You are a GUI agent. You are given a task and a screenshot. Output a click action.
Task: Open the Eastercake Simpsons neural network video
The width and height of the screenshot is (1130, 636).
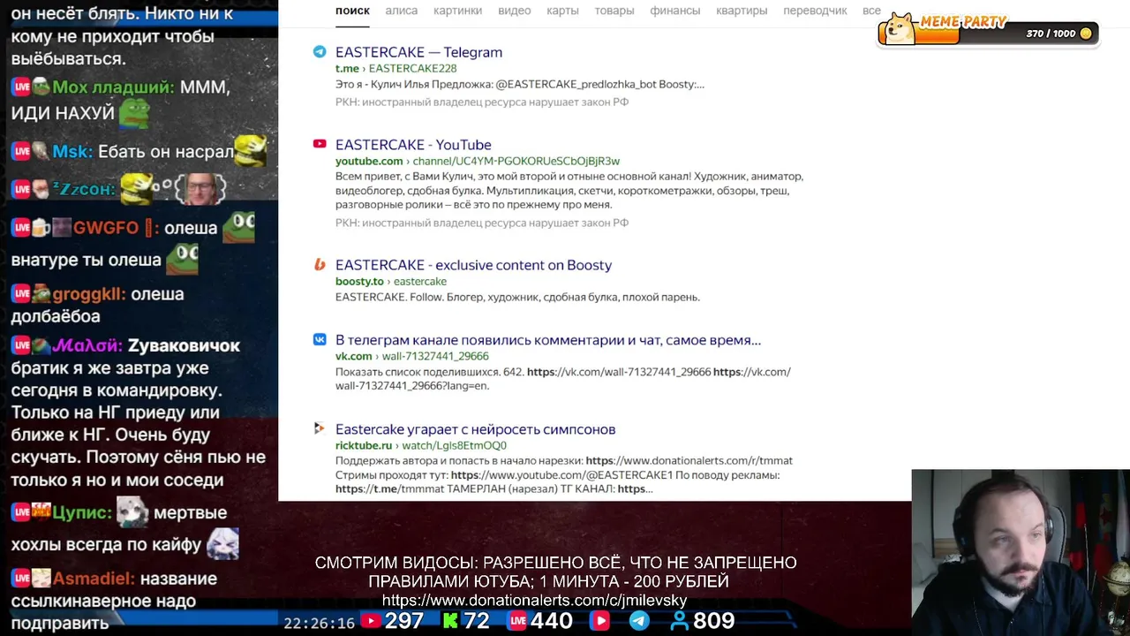pyautogui.click(x=475, y=429)
